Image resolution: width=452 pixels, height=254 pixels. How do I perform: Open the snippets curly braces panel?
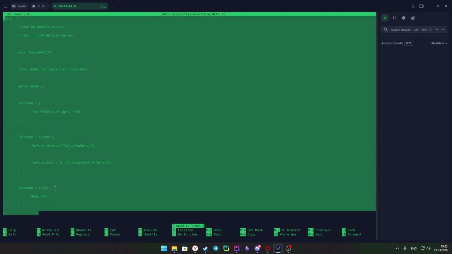coord(394,18)
